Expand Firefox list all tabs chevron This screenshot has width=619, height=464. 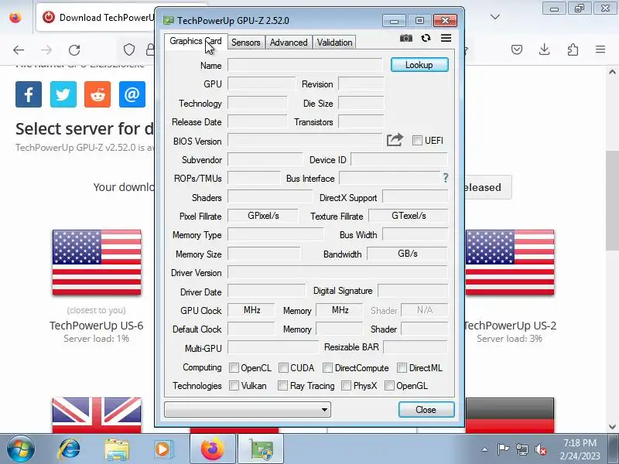point(495,17)
